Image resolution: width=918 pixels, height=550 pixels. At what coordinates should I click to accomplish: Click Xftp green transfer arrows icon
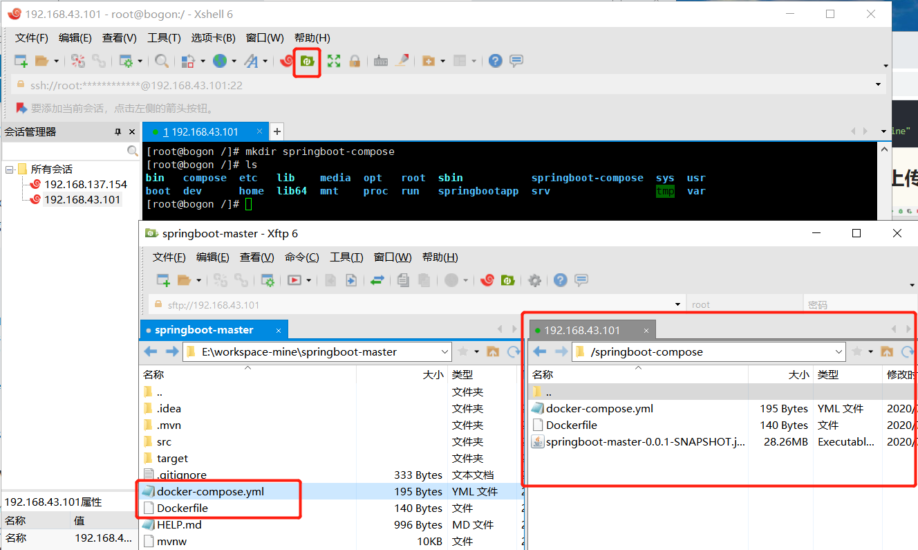[377, 280]
